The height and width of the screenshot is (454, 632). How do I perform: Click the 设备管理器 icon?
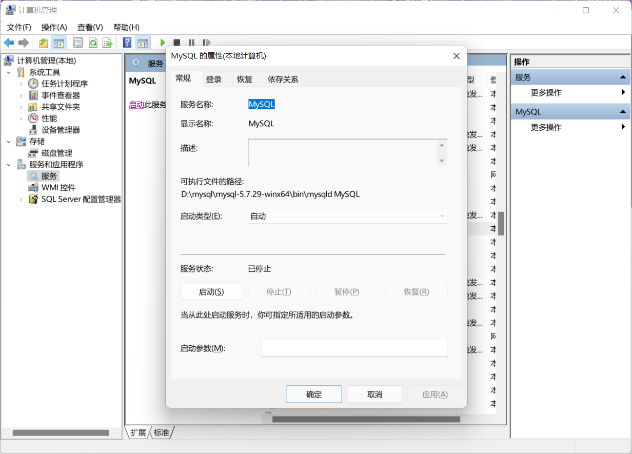(33, 130)
